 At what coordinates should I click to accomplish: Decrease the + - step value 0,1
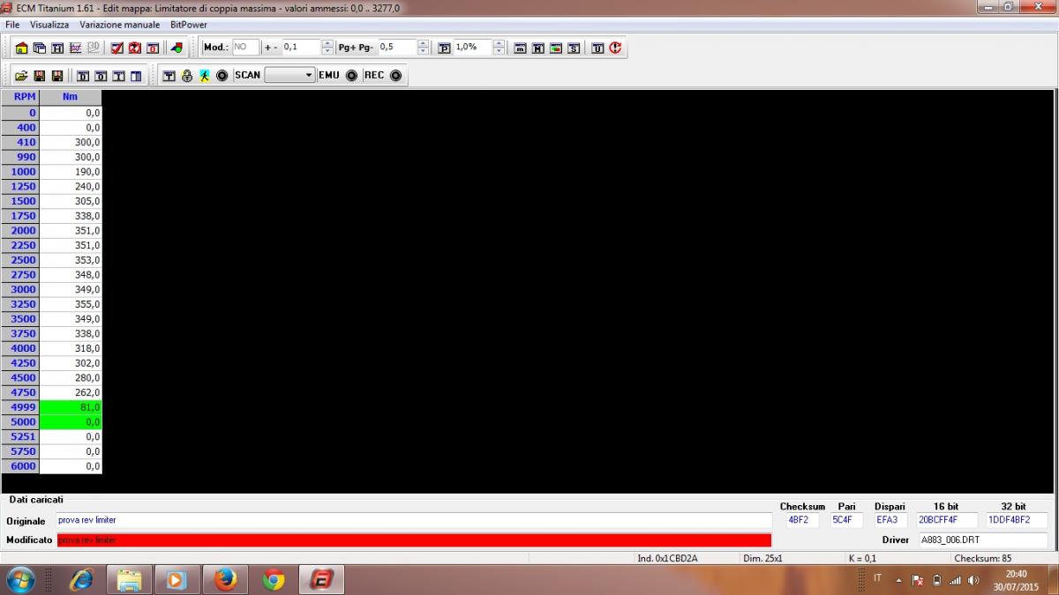tap(327, 51)
